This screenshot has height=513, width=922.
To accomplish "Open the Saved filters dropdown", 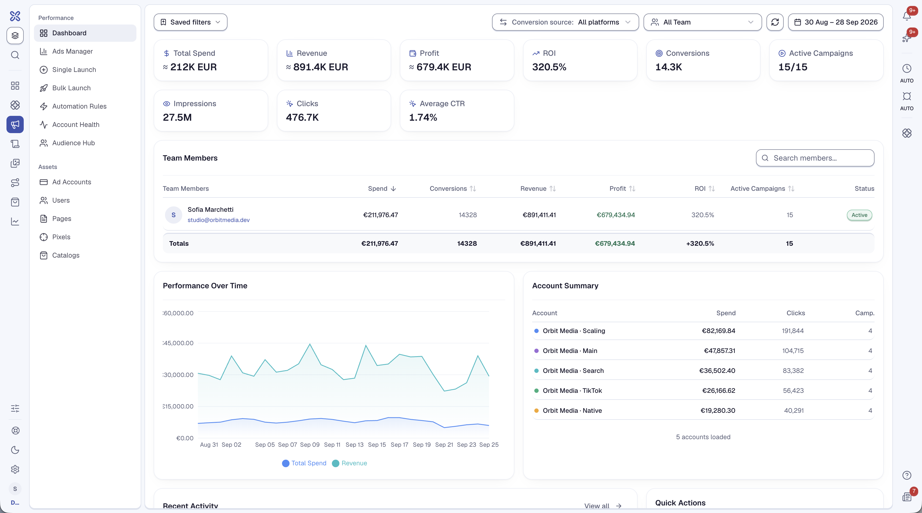I will 190,22.
